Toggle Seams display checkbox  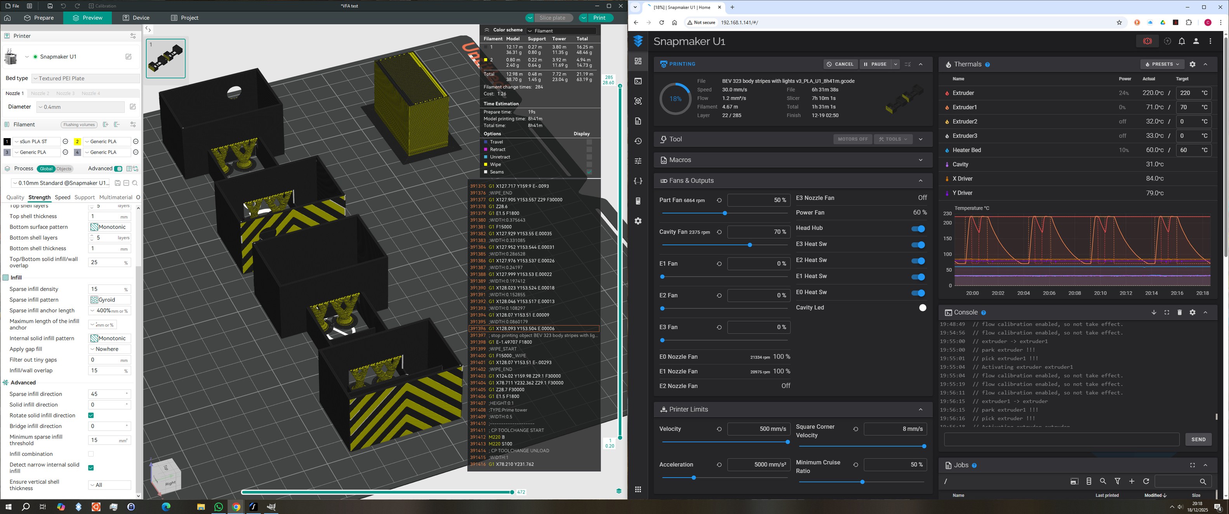tap(589, 172)
